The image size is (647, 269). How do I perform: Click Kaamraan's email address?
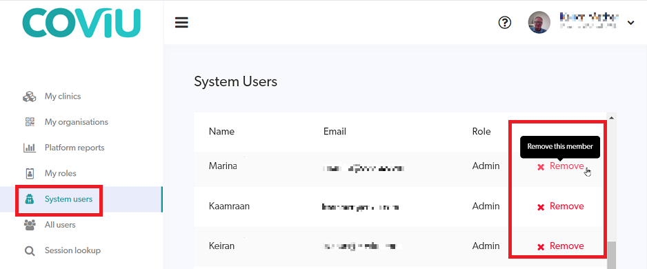point(360,207)
